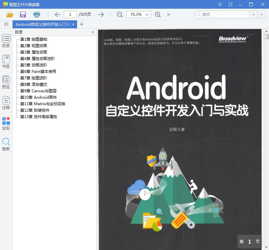Viewport: 269px width, 250px height.
Task: Open the hamburger main menu
Action: coord(220,4)
